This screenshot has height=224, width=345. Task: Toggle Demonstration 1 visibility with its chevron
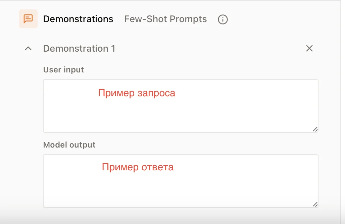[28, 48]
